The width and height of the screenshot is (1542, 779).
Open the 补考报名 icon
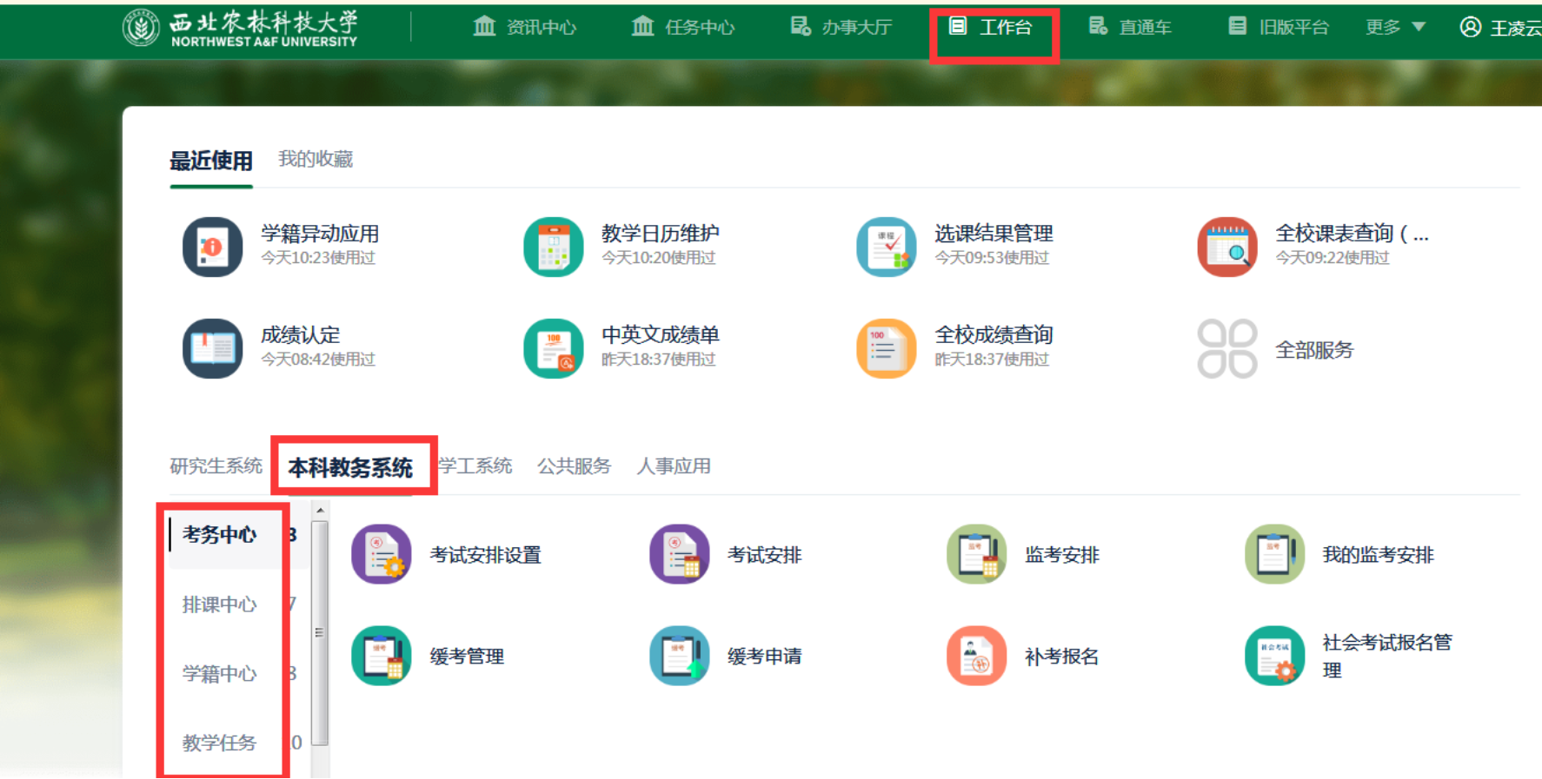point(976,656)
